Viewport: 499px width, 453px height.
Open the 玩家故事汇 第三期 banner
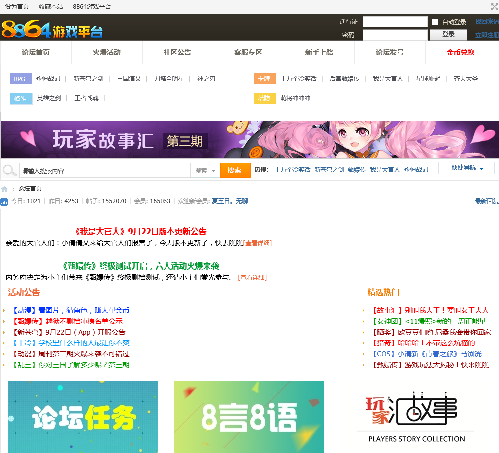249,139
